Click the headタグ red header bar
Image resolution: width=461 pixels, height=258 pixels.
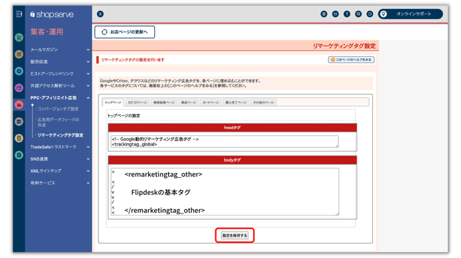[x=233, y=128]
